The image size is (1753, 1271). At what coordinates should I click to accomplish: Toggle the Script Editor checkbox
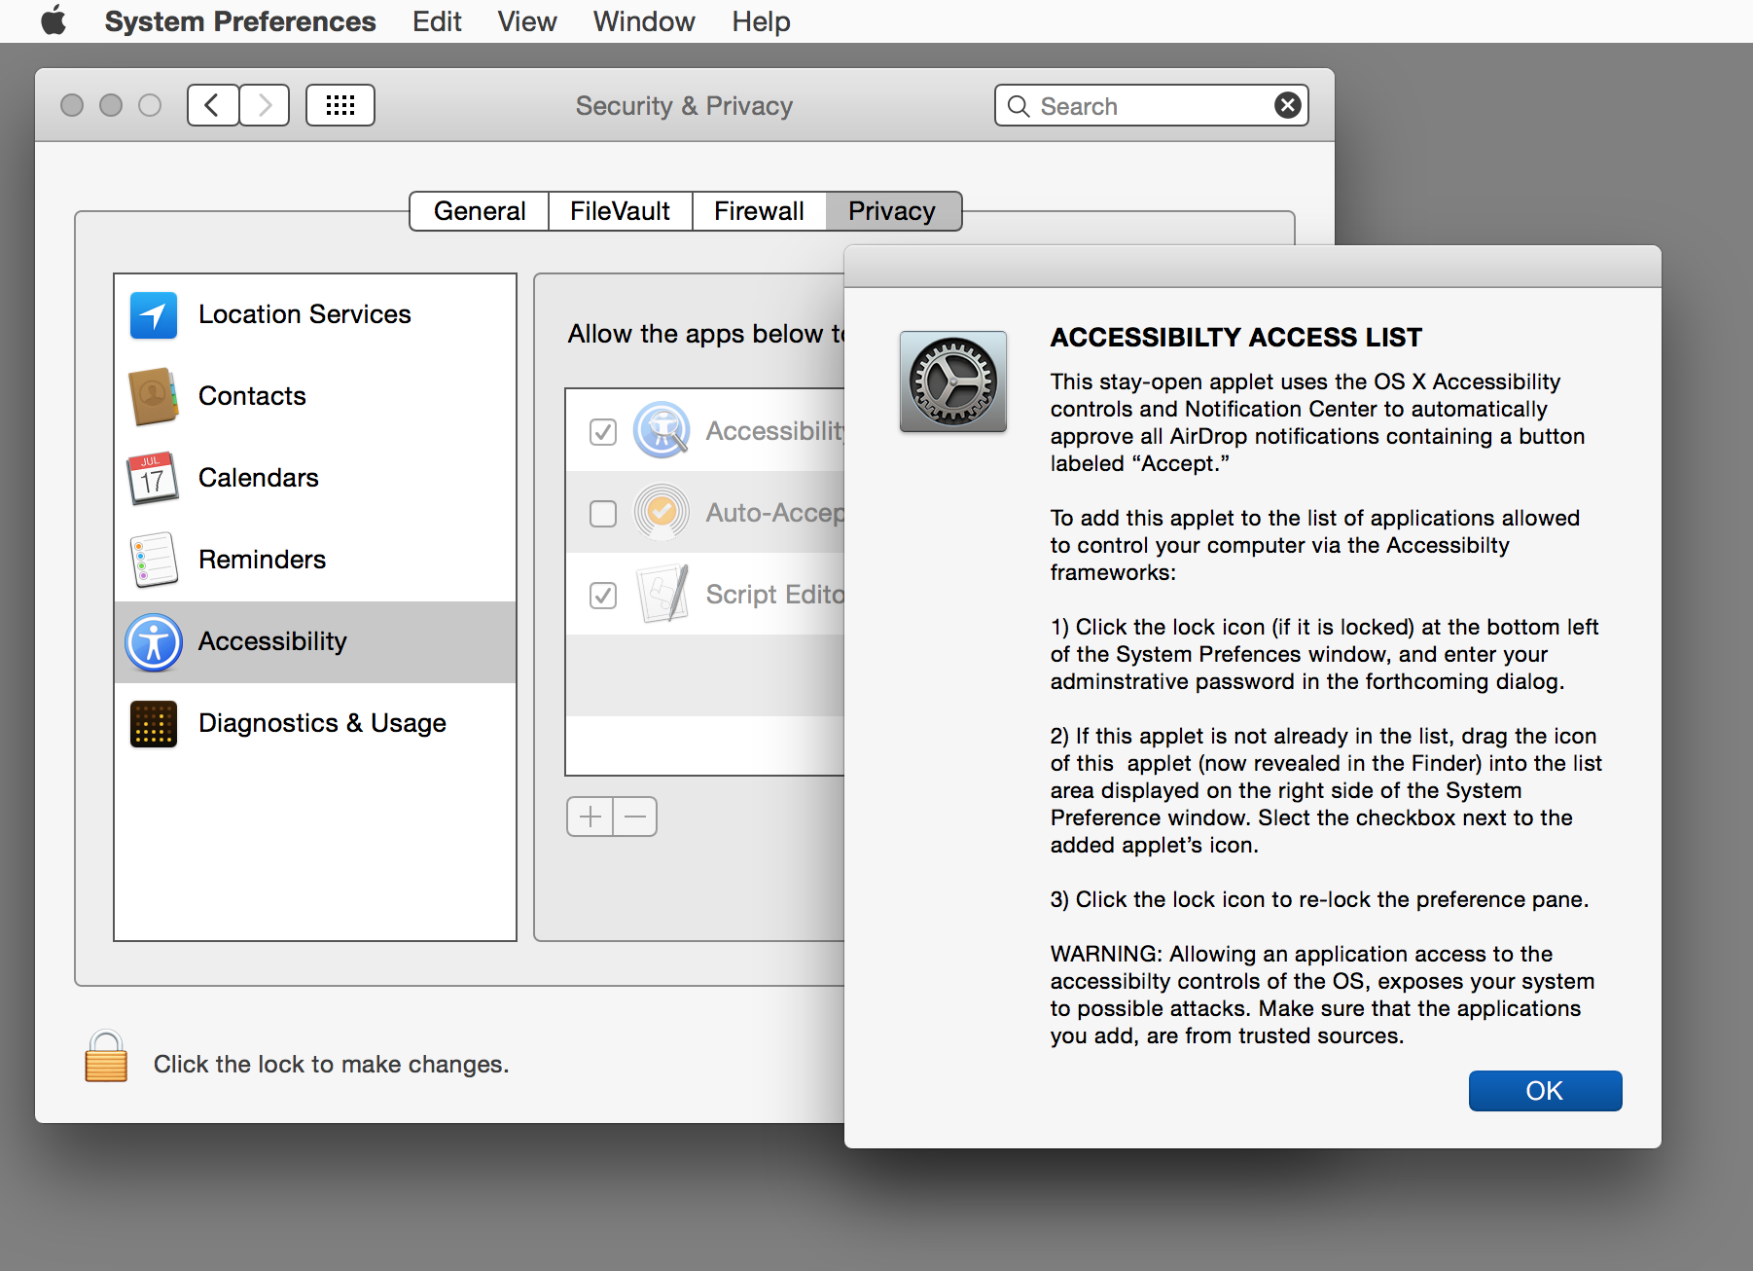[x=603, y=595]
